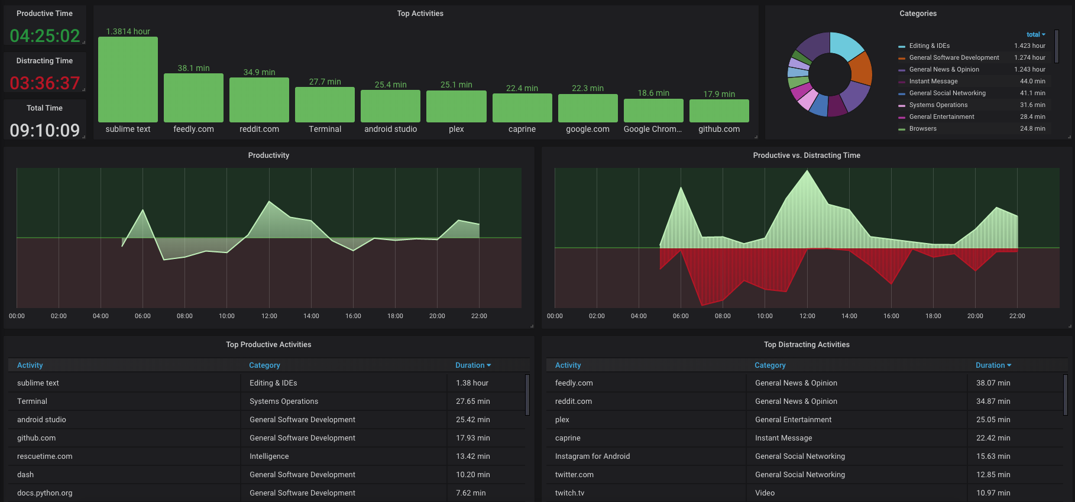The height and width of the screenshot is (502, 1075).
Task: Click the Browsers legend color swatch
Action: tap(902, 129)
